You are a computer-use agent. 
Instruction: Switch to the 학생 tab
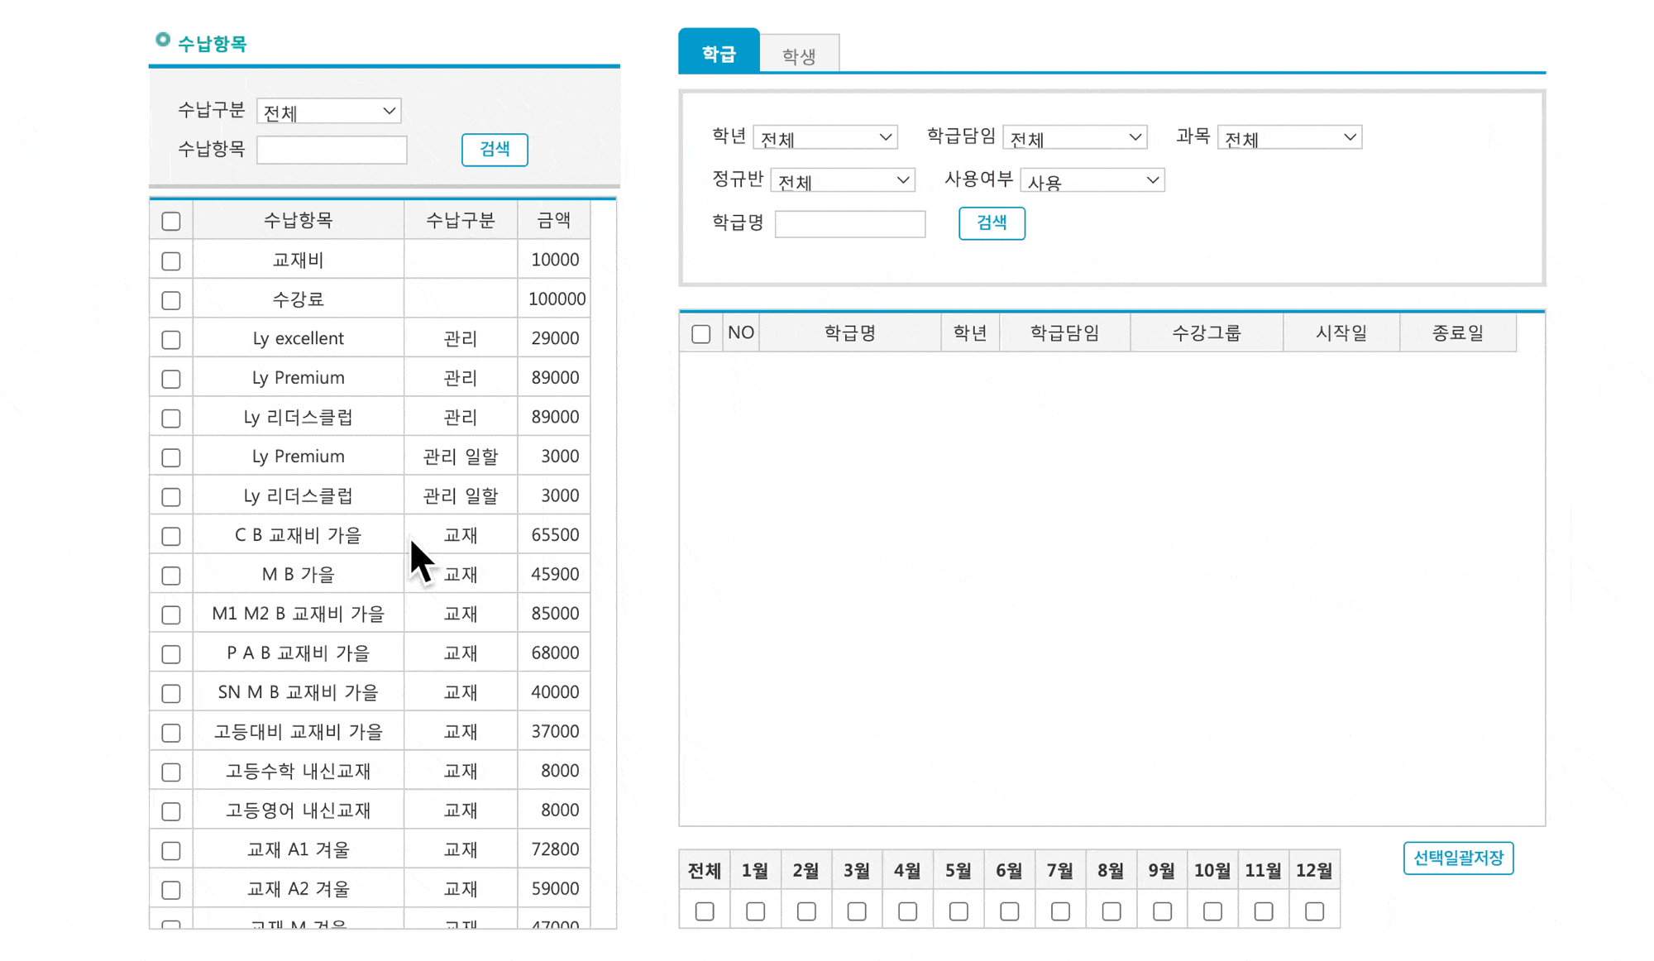pos(799,55)
